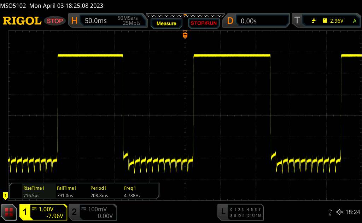Click the RIGOL logo
The image size is (362, 223).
[x=22, y=21]
